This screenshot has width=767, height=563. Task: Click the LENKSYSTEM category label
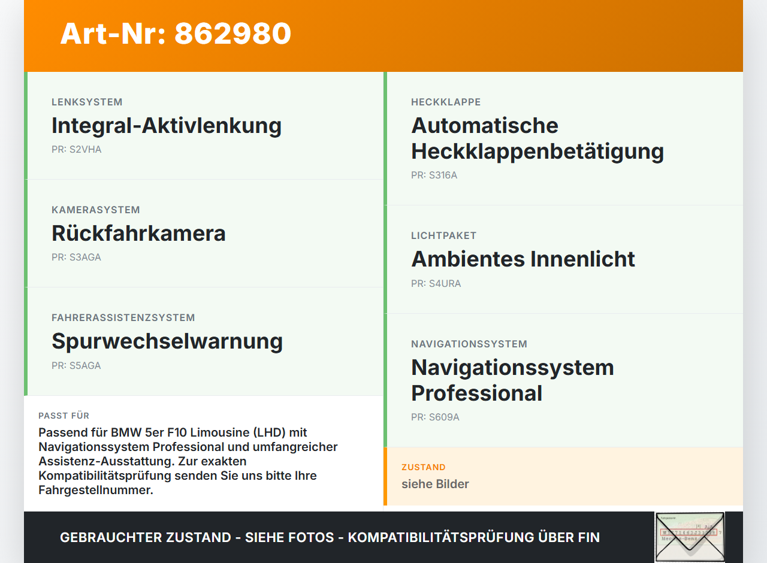click(x=87, y=102)
